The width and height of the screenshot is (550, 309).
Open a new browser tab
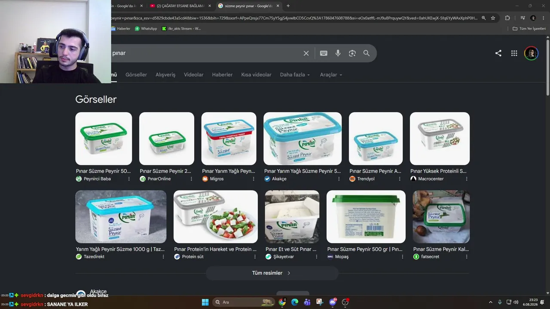[x=288, y=6]
